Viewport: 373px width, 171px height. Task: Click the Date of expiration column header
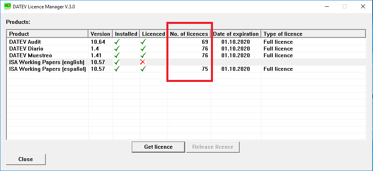coord(236,34)
